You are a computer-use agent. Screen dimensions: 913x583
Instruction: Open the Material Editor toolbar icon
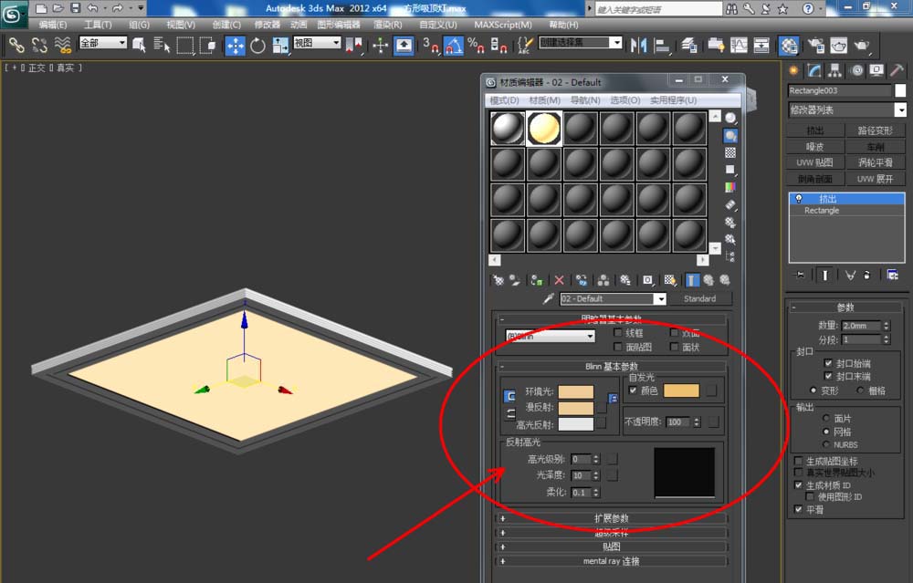pyautogui.click(x=789, y=46)
